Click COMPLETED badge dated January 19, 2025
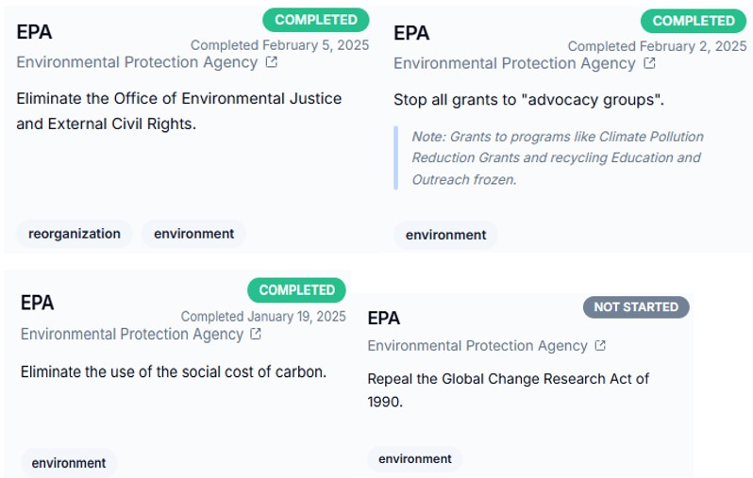The height and width of the screenshot is (478, 753). [296, 290]
